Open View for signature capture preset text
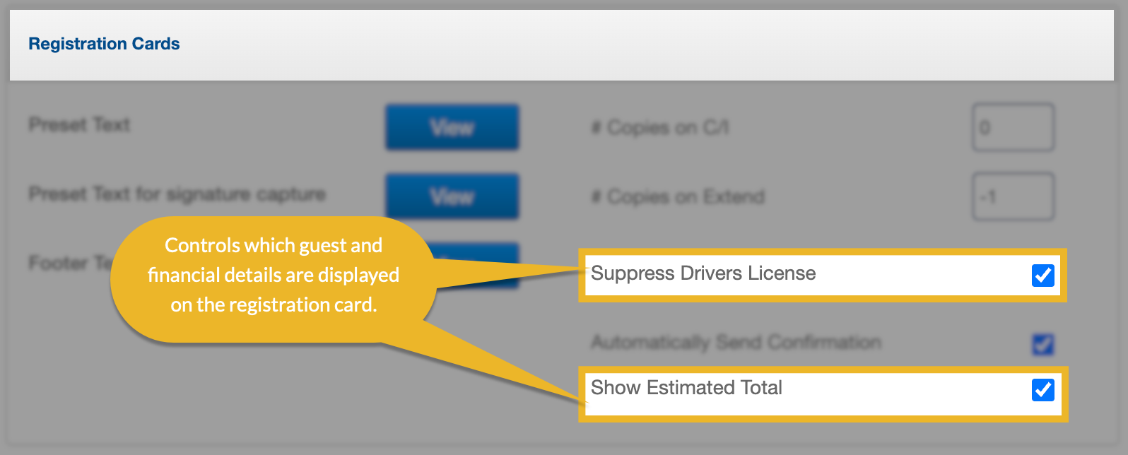This screenshot has height=455, width=1128. pos(452,196)
